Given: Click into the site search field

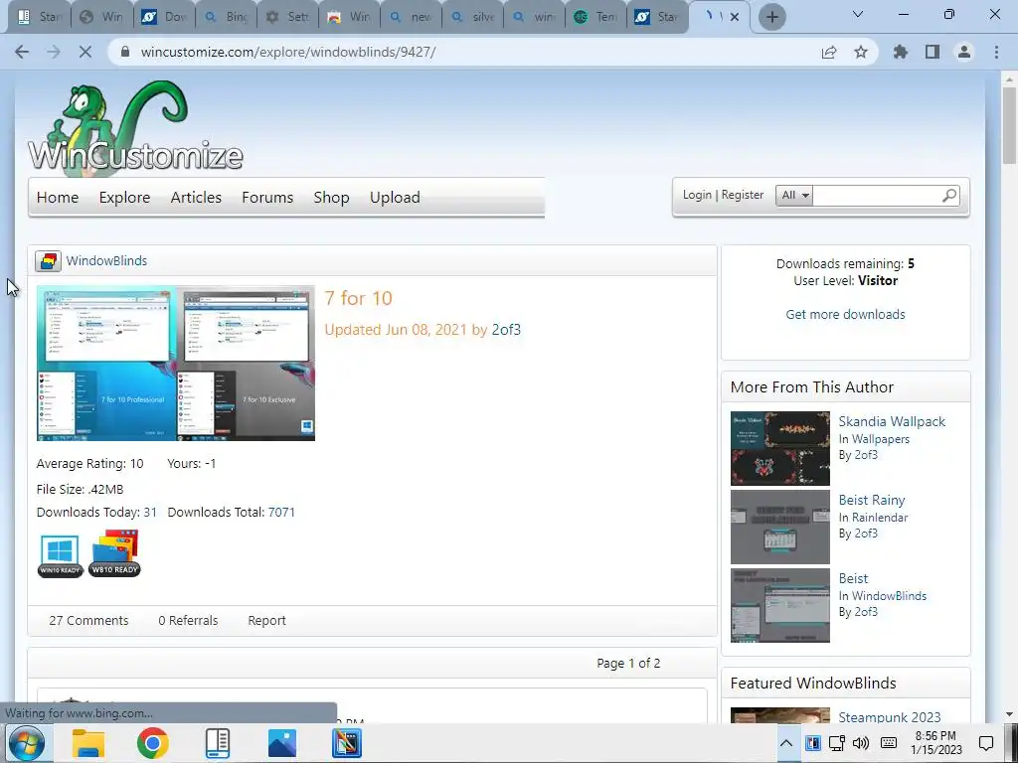Looking at the screenshot, I should (x=877, y=196).
